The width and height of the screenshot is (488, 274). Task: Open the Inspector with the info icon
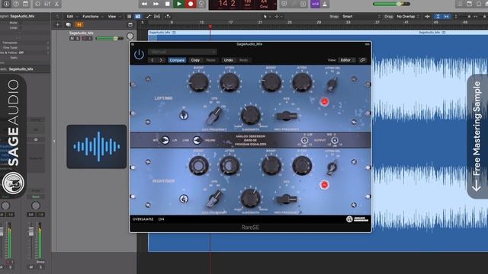point(7,4)
